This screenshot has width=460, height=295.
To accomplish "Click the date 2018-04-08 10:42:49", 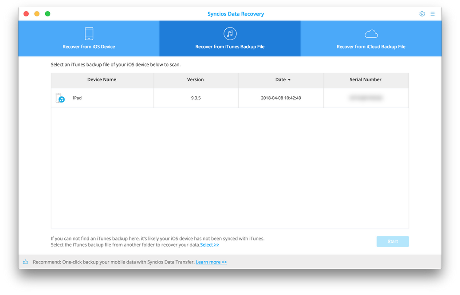I will coord(281,98).
